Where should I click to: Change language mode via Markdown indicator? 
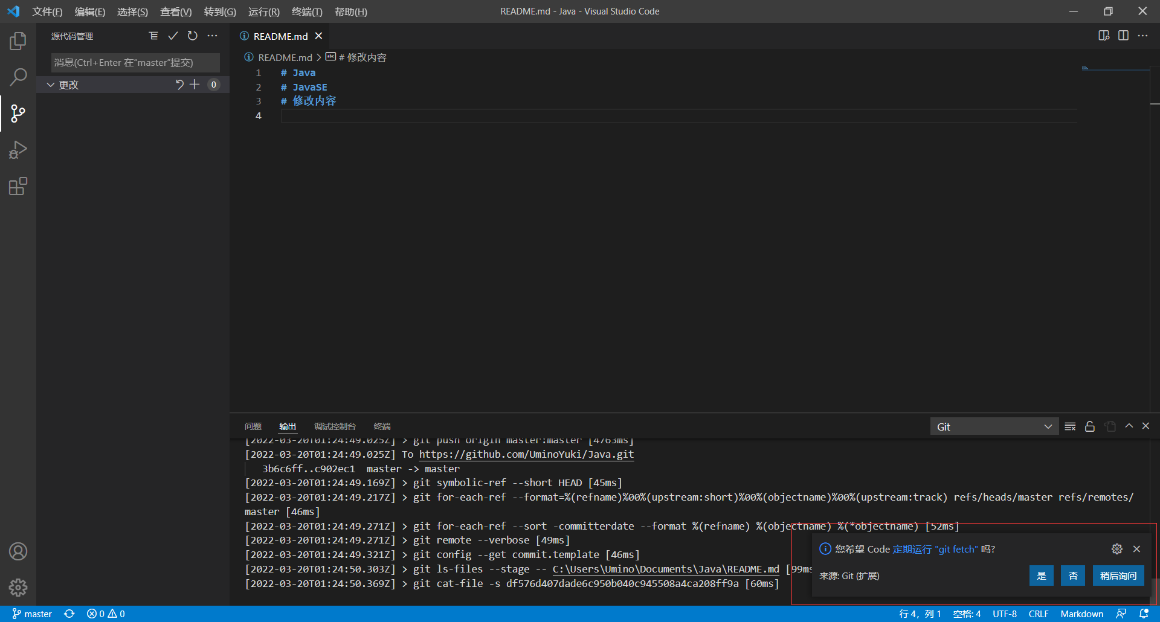pyautogui.click(x=1081, y=614)
